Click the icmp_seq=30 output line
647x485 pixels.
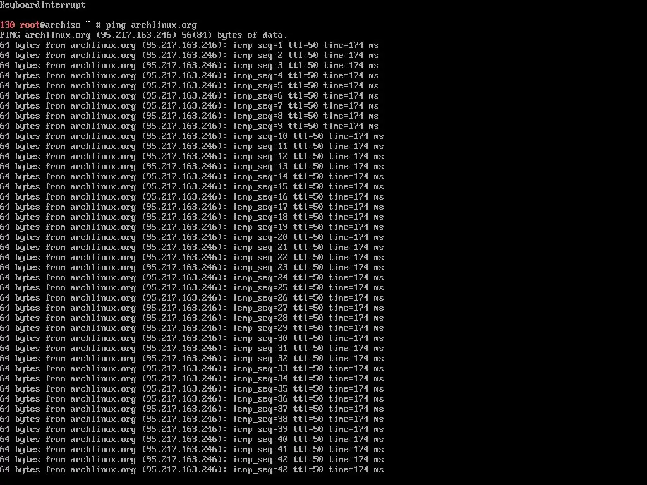point(192,338)
